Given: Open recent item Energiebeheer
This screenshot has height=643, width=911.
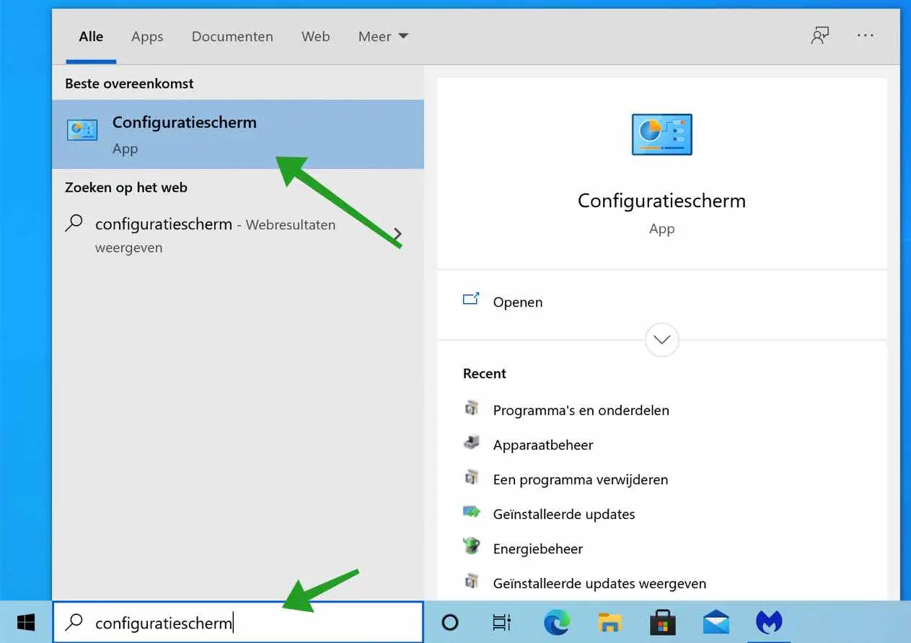Looking at the screenshot, I should pos(537,548).
